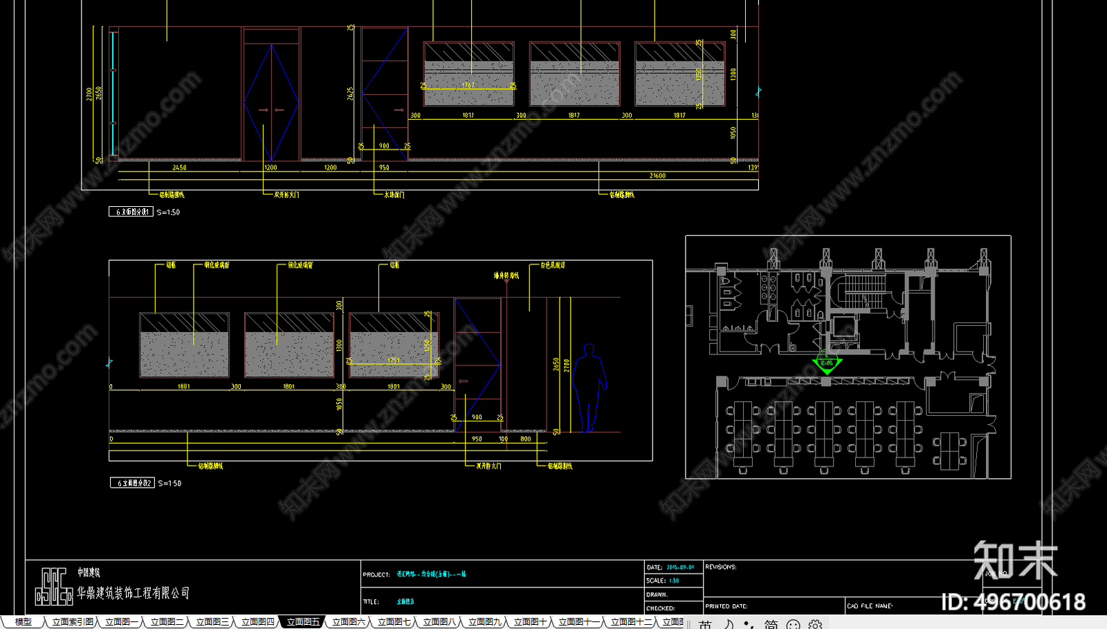Select the "CHECKED:" title block label

click(661, 608)
